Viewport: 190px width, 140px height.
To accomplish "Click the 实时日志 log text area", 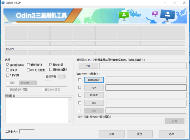I will [37, 110].
